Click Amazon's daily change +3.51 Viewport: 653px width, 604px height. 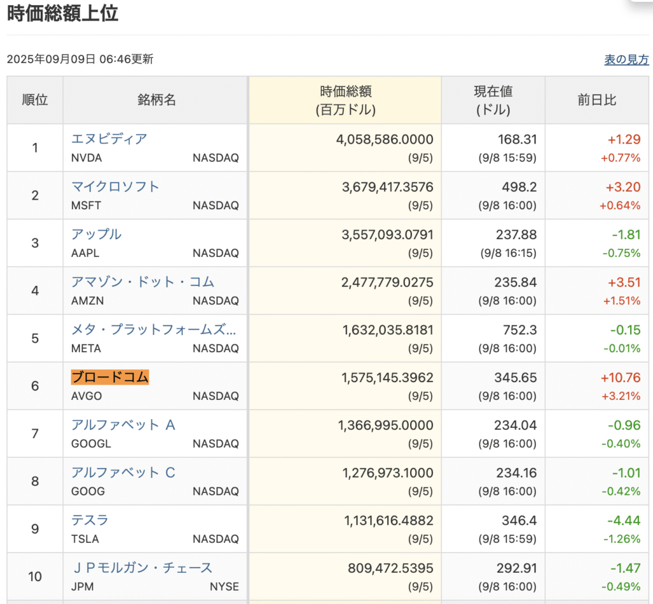[x=624, y=282]
